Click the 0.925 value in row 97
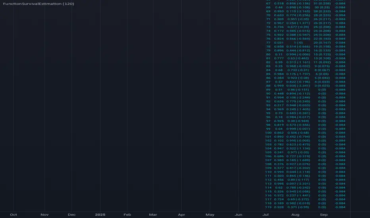The image size is (370, 218). 279,121
